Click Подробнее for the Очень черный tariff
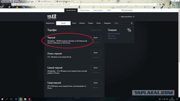 96,57
